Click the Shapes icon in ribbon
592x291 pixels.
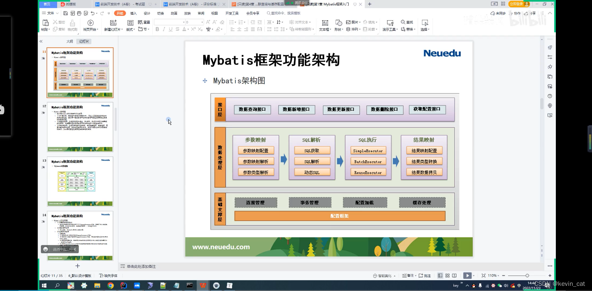[338, 23]
